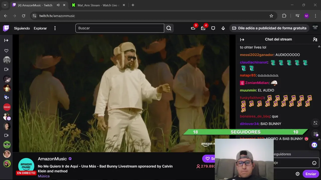Screen dimensions: 321x180
Task: Open the Siguiendo page
Action: (22, 28)
